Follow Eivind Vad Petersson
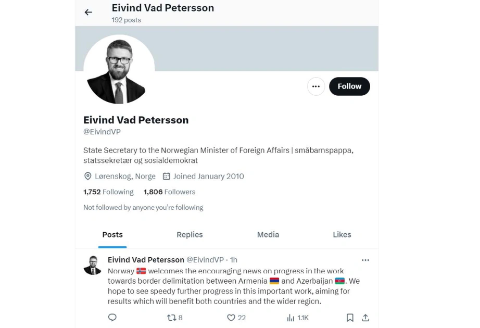The height and width of the screenshot is (328, 480). pyautogui.click(x=349, y=86)
